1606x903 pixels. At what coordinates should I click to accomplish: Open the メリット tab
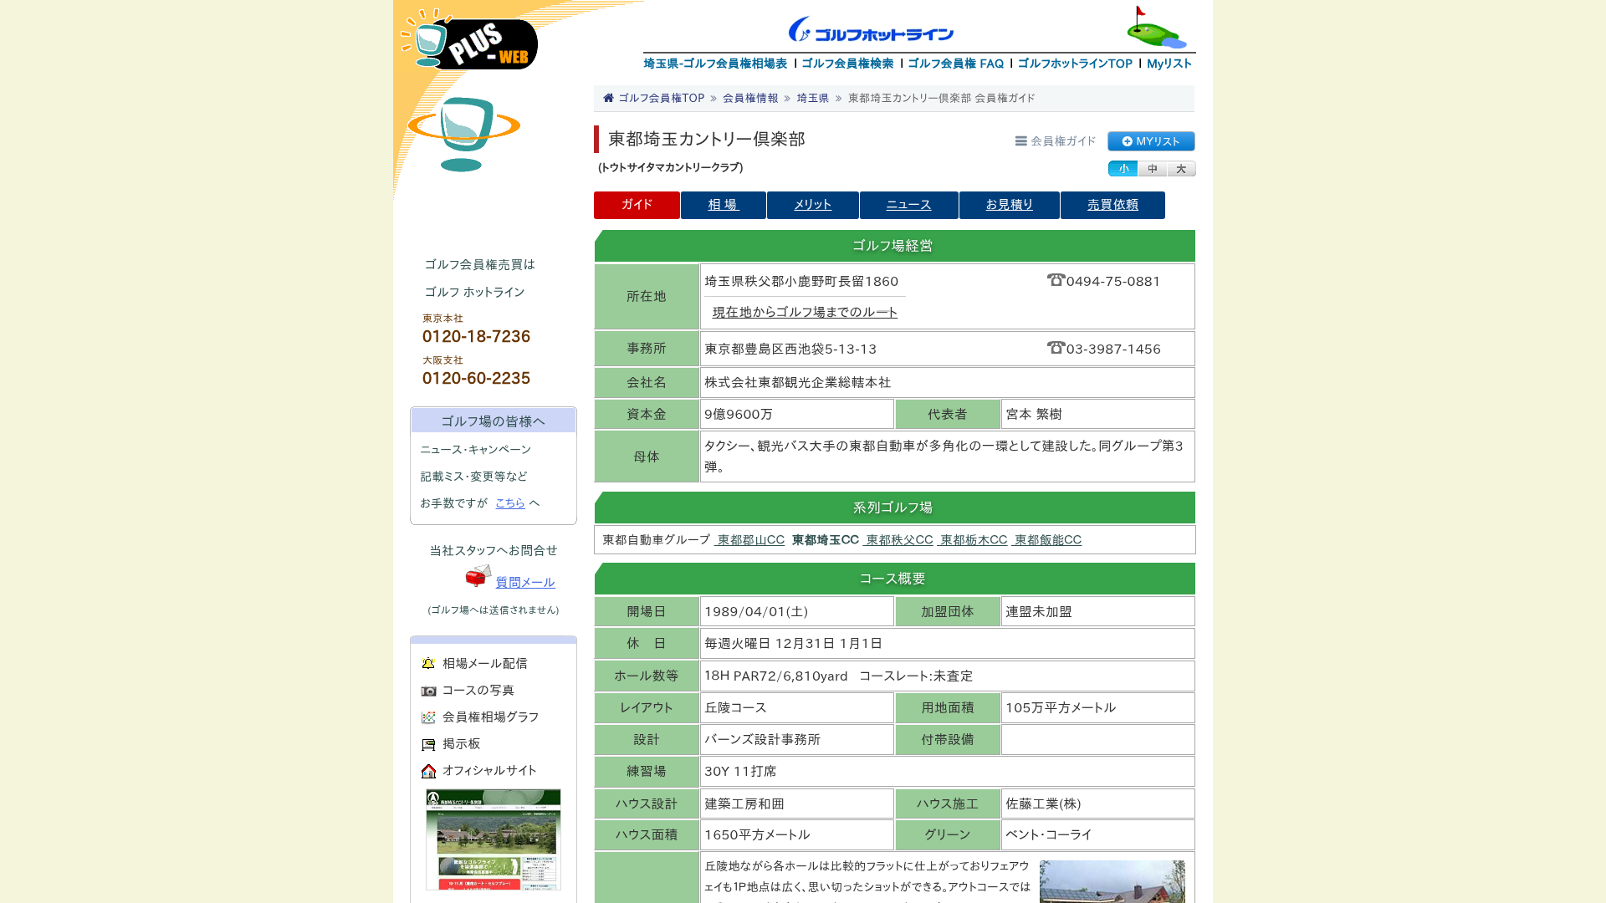[x=813, y=205]
